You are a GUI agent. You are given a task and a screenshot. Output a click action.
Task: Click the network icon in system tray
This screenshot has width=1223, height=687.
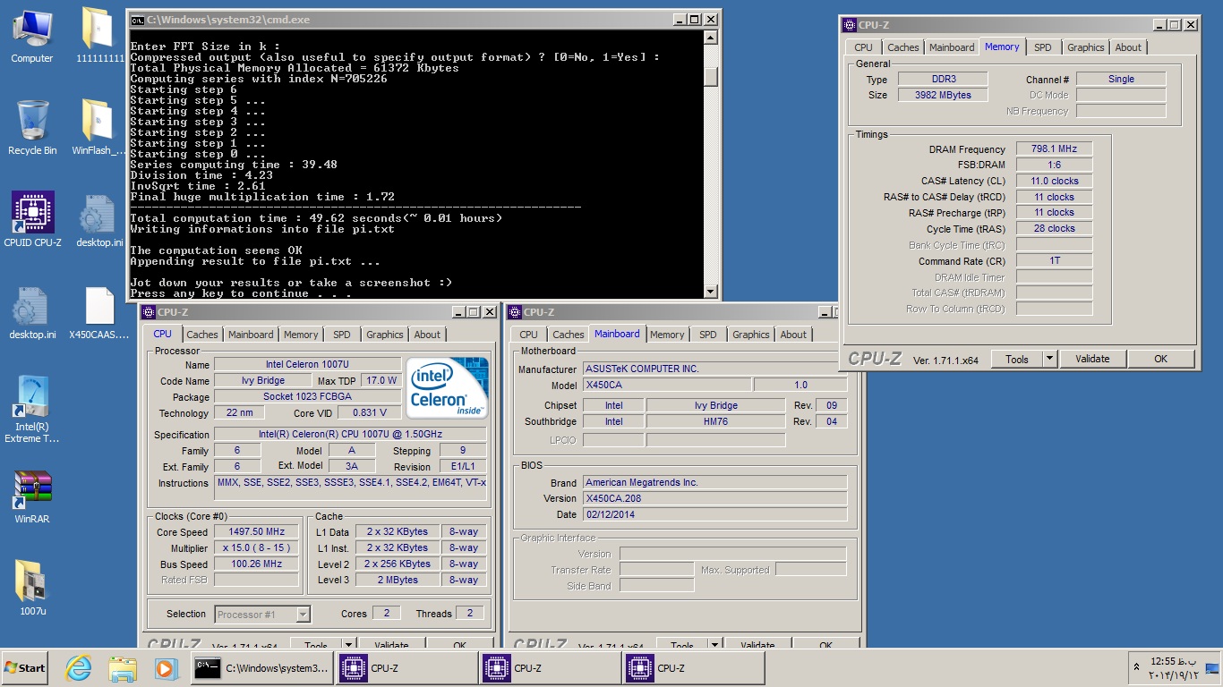point(1211,668)
